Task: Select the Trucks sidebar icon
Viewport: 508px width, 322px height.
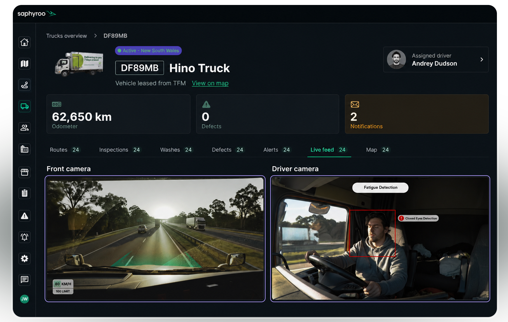Action: point(25,106)
